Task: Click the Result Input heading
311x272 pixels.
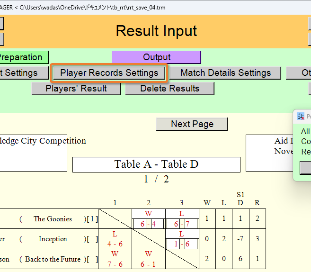Action: 156,31
